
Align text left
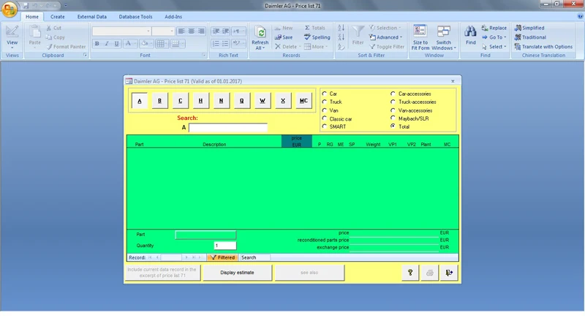click(181, 31)
